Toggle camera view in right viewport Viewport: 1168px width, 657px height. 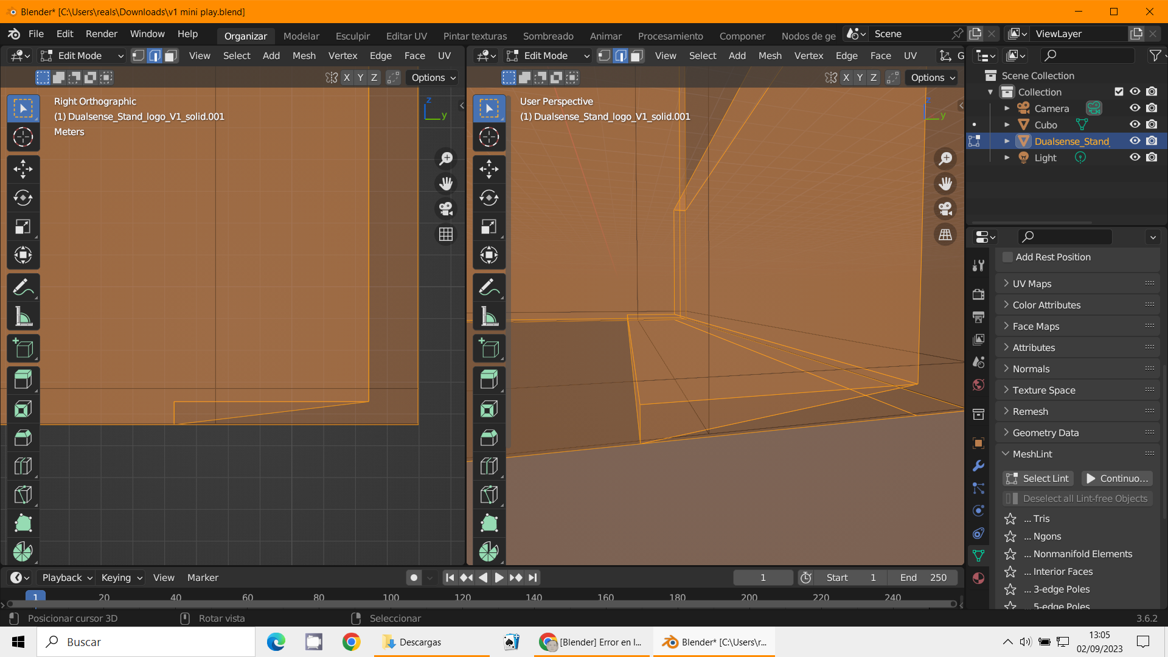pos(945,209)
